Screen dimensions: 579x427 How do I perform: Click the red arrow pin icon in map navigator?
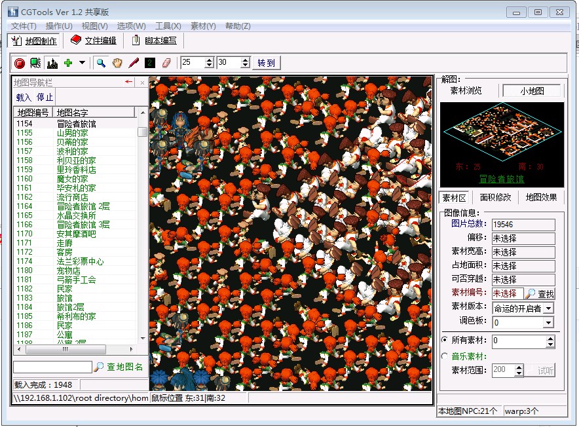point(128,82)
